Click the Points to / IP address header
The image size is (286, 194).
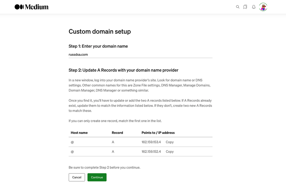coord(158,133)
